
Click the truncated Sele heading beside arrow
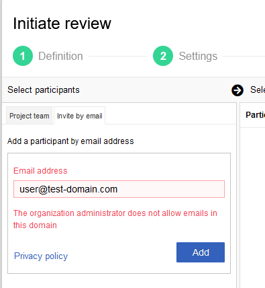[258, 90]
